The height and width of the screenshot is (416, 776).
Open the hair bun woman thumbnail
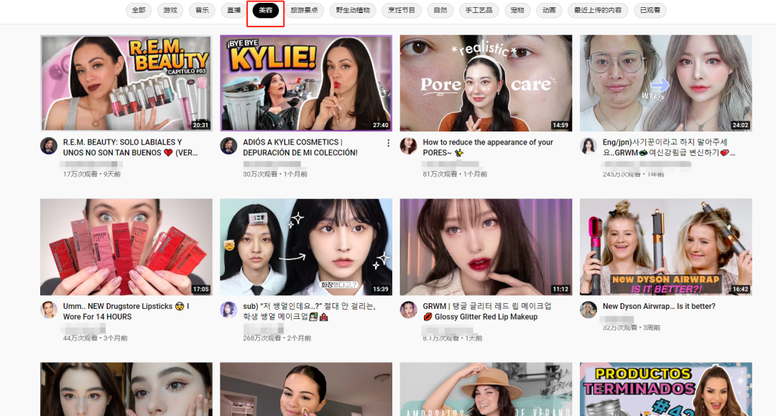pyautogui.click(x=306, y=389)
